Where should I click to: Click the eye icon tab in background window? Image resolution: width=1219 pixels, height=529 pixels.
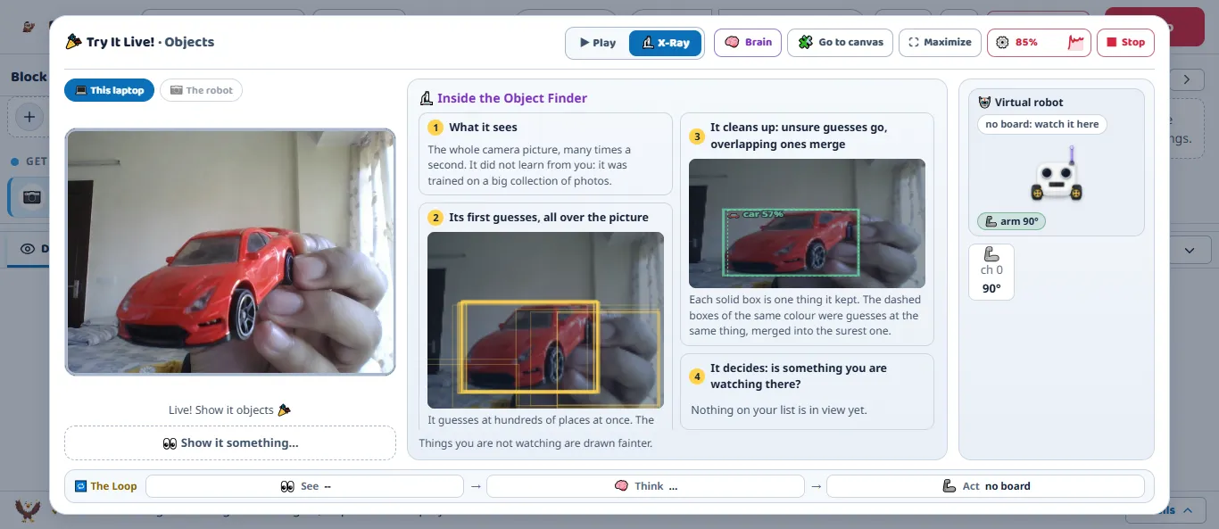[x=28, y=249]
